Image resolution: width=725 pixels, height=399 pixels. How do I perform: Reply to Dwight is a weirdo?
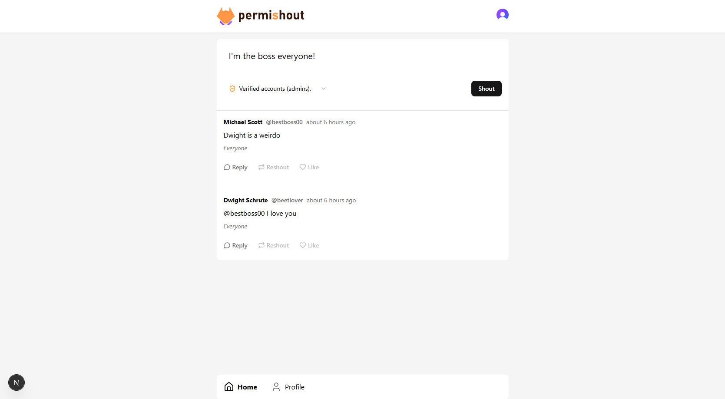point(235,167)
